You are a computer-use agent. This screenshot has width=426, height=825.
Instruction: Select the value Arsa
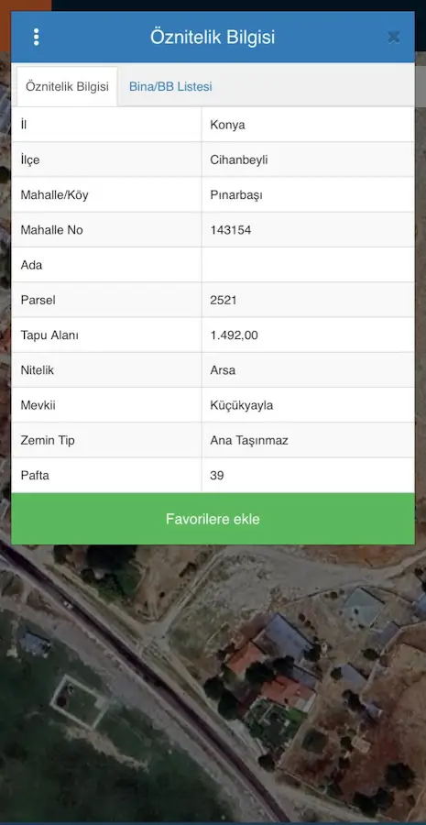pos(223,370)
